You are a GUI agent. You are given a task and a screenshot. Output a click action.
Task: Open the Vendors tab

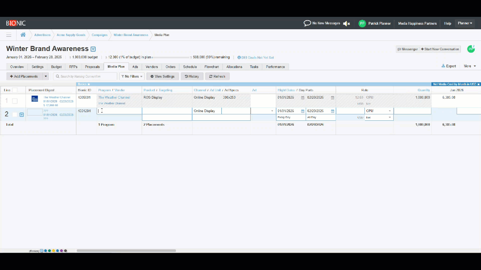click(x=152, y=67)
